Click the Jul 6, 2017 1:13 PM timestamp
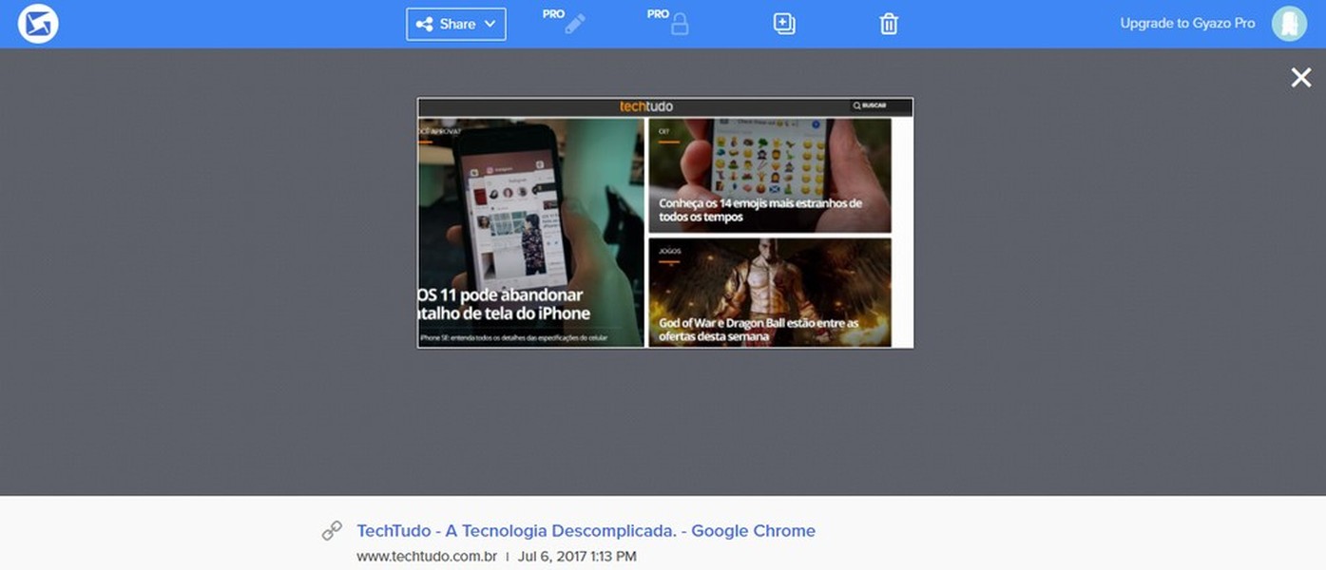This screenshot has width=1326, height=570. (577, 557)
